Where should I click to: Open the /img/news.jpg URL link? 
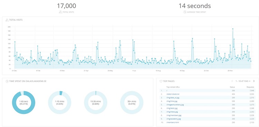pyautogui.click(x=172, y=112)
